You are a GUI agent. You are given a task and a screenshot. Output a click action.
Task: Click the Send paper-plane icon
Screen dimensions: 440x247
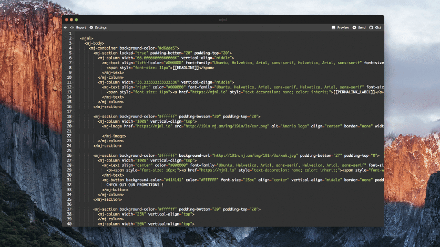point(354,27)
